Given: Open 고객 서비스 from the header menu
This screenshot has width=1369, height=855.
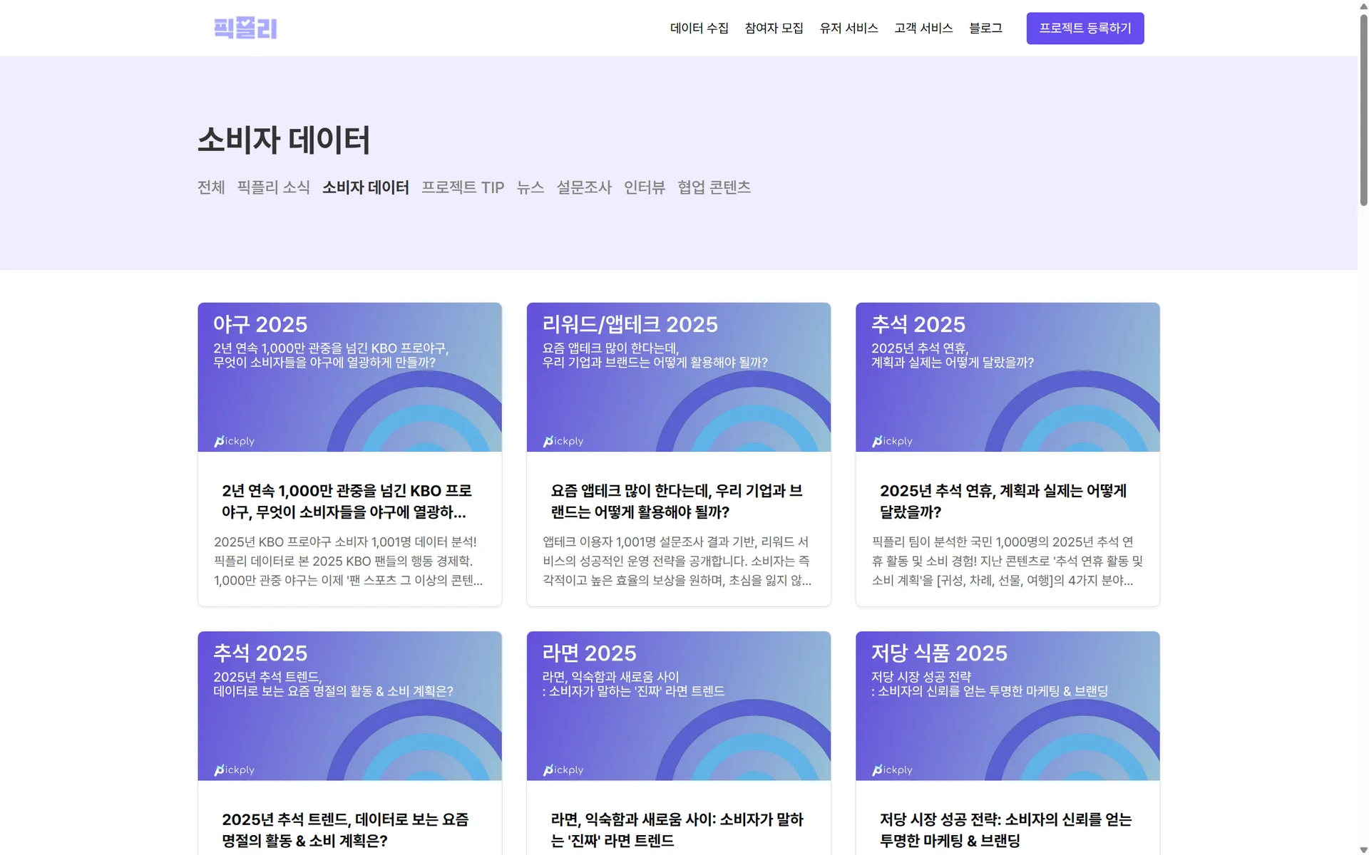Looking at the screenshot, I should [x=923, y=28].
